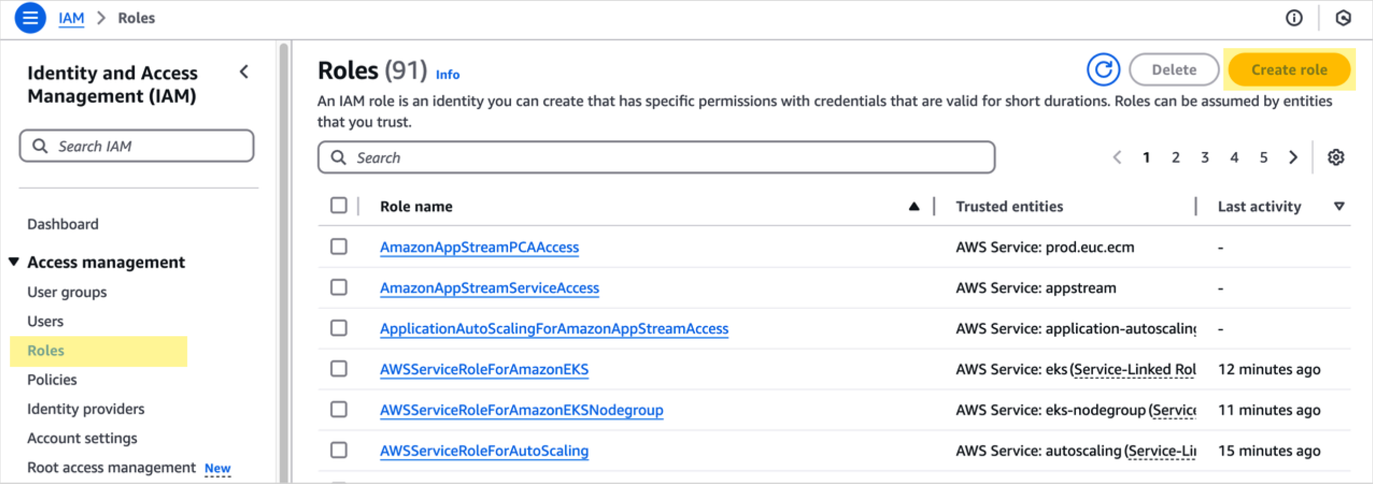Viewport: 1373px width, 484px height.
Task: Click the IAM breadcrumb link
Action: click(71, 18)
